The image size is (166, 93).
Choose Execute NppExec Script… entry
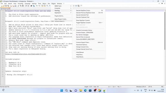[x=89, y=10]
